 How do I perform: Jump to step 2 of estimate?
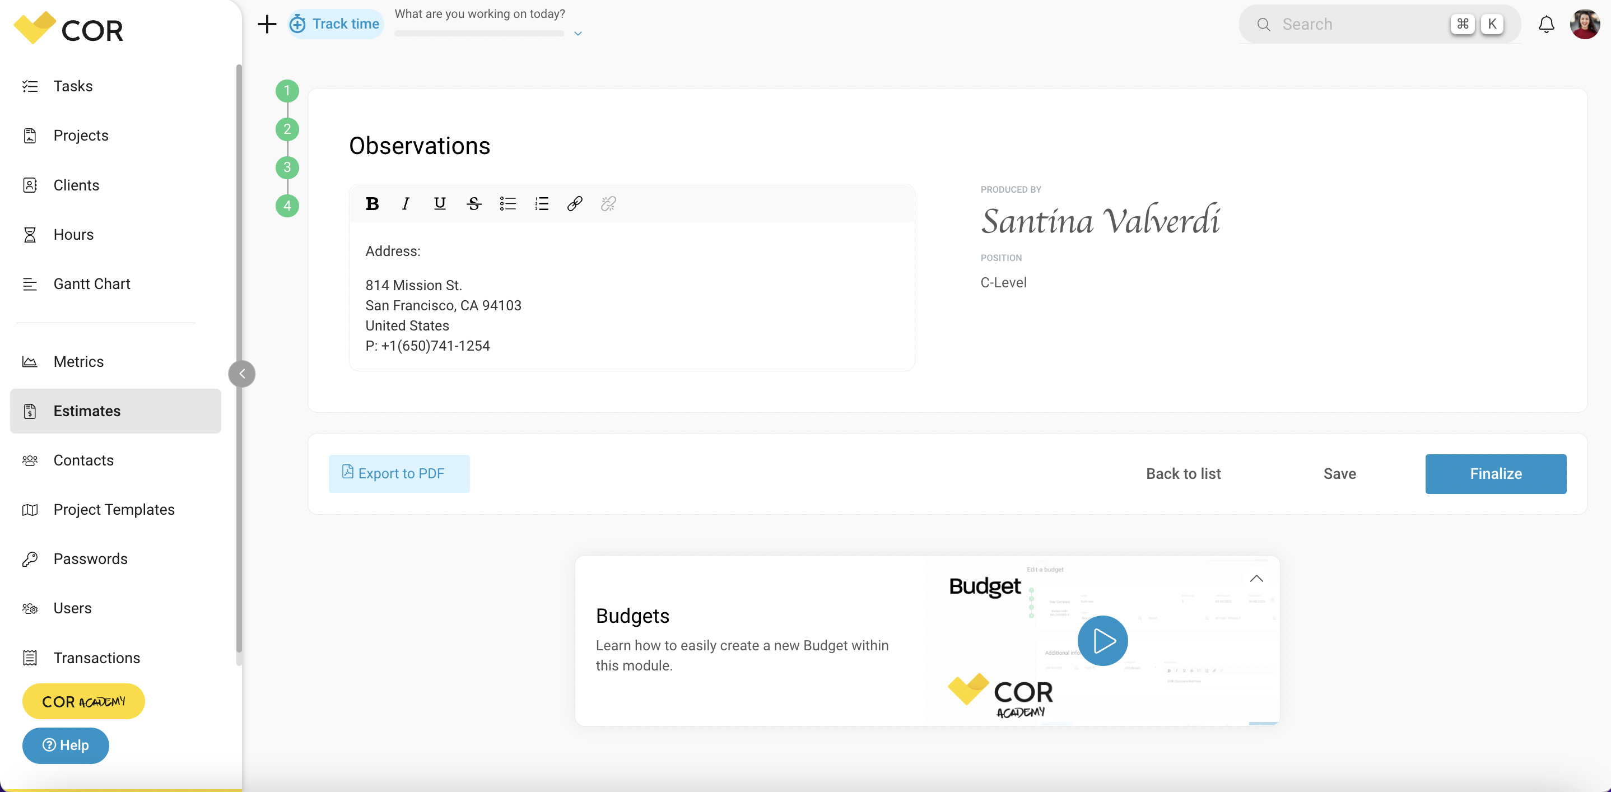point(287,129)
